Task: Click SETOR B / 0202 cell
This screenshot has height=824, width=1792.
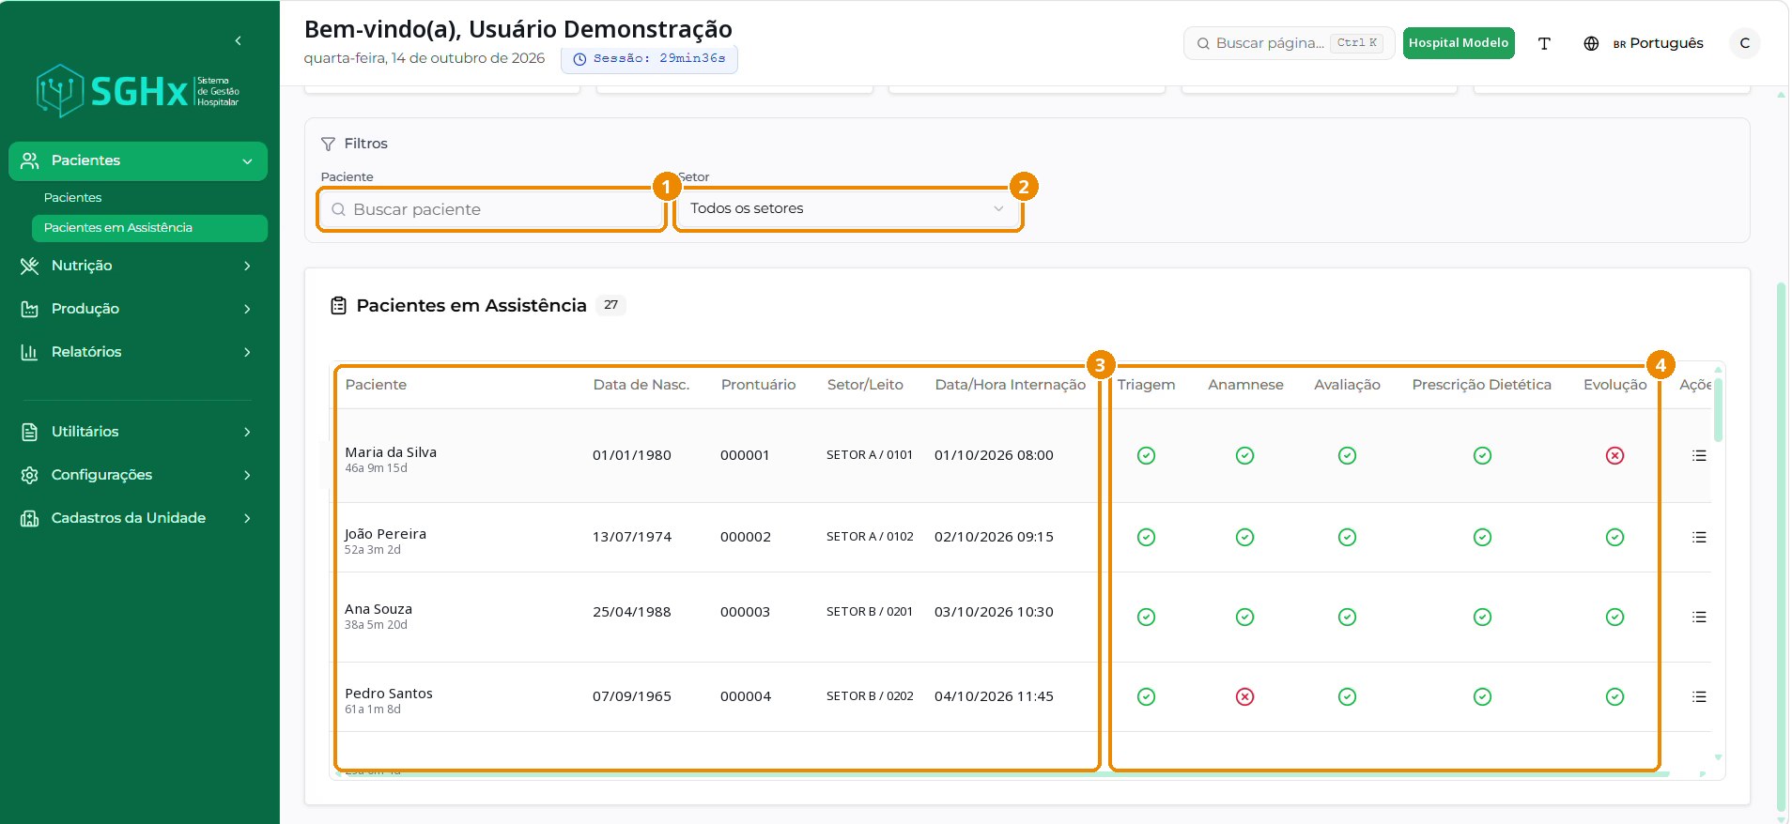Action: [870, 696]
